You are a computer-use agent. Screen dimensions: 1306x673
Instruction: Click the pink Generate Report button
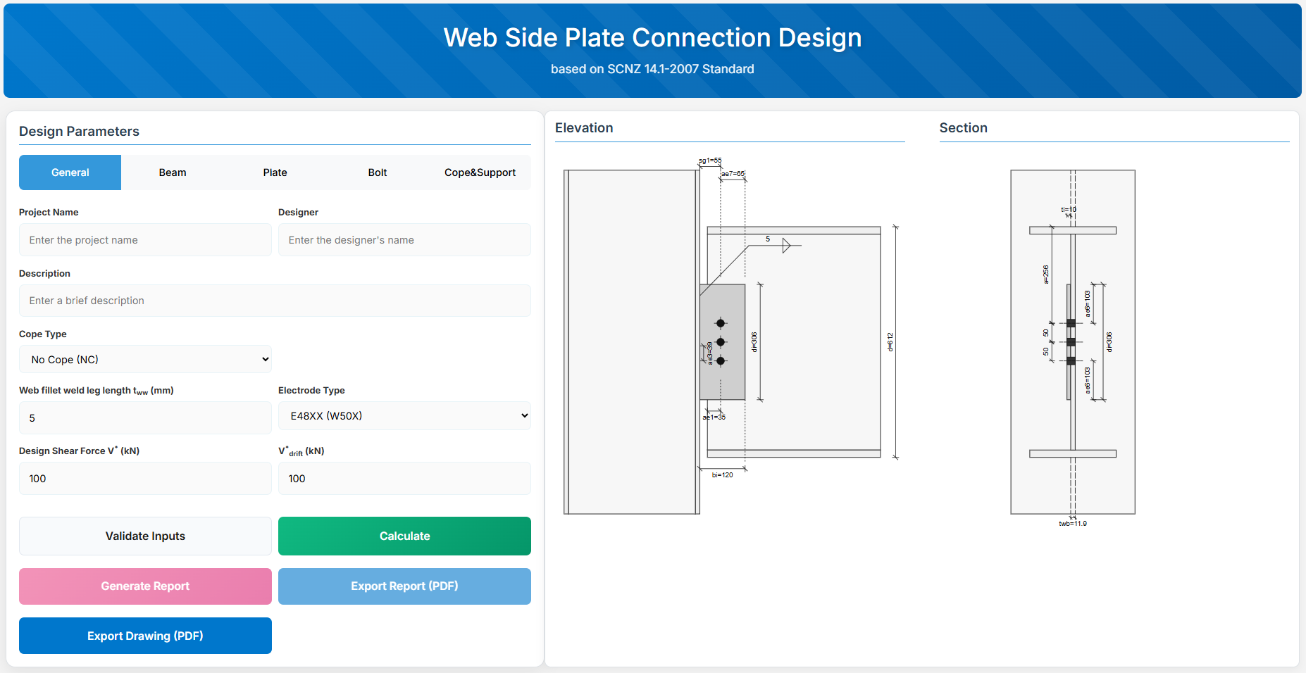coord(145,586)
